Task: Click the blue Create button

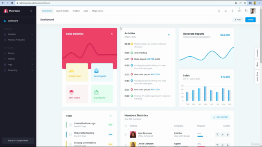Action: 250,20
